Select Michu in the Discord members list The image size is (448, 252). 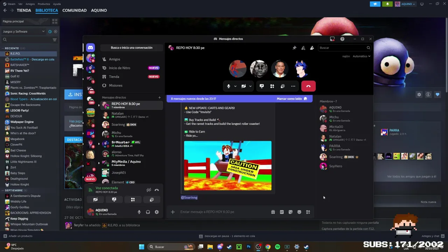click(x=343, y=119)
